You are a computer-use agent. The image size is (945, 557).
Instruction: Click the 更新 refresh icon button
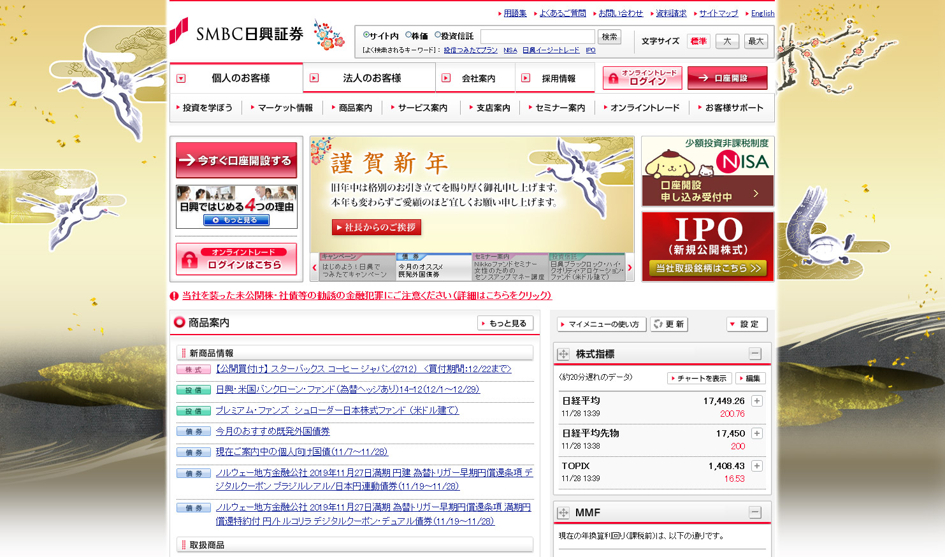pos(668,324)
